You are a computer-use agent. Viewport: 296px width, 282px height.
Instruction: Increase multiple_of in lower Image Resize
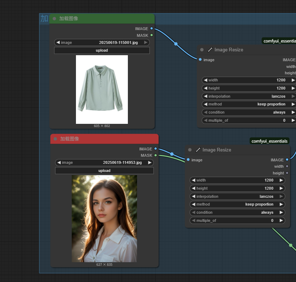(281, 220)
